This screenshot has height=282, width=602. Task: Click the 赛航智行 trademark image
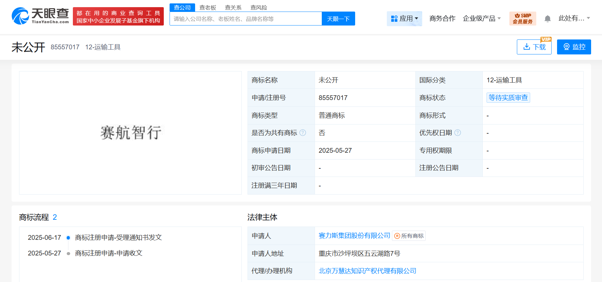130,132
